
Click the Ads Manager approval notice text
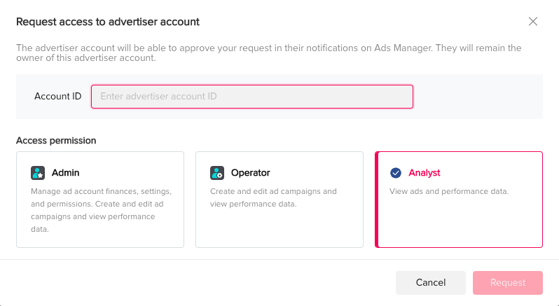[x=269, y=53]
